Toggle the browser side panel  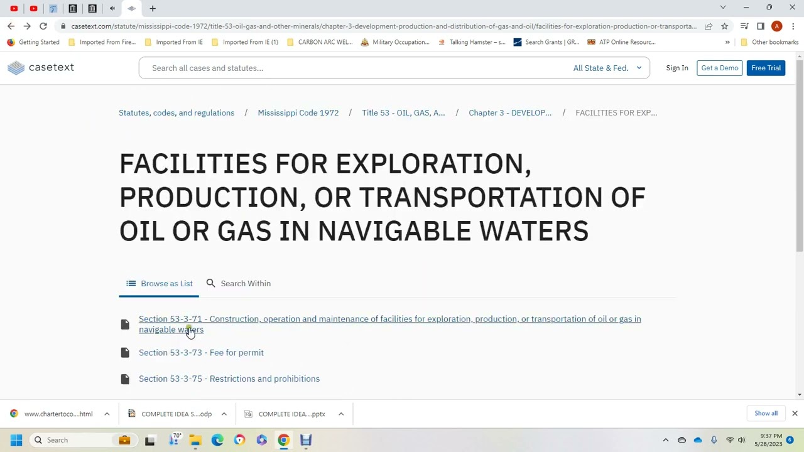[761, 26]
